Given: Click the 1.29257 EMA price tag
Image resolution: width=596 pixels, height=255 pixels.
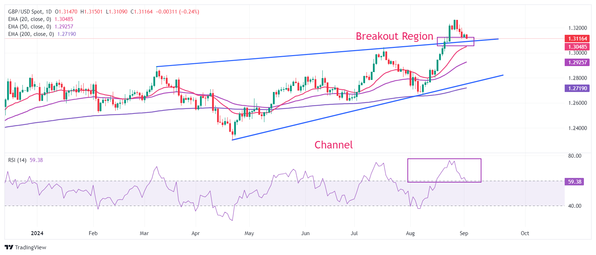Looking at the screenshot, I should click(x=577, y=62).
